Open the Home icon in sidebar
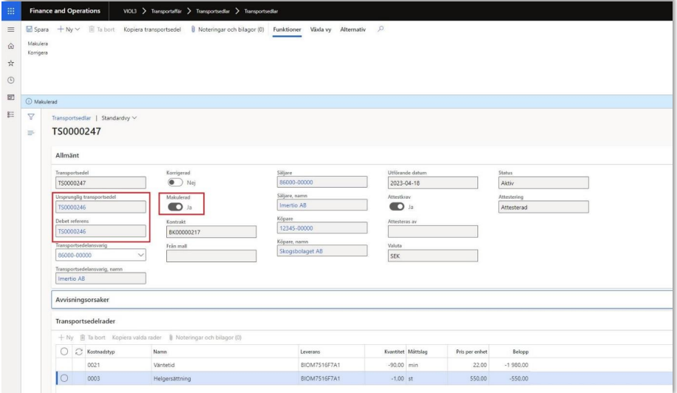This screenshot has height=393, width=677. [11, 45]
